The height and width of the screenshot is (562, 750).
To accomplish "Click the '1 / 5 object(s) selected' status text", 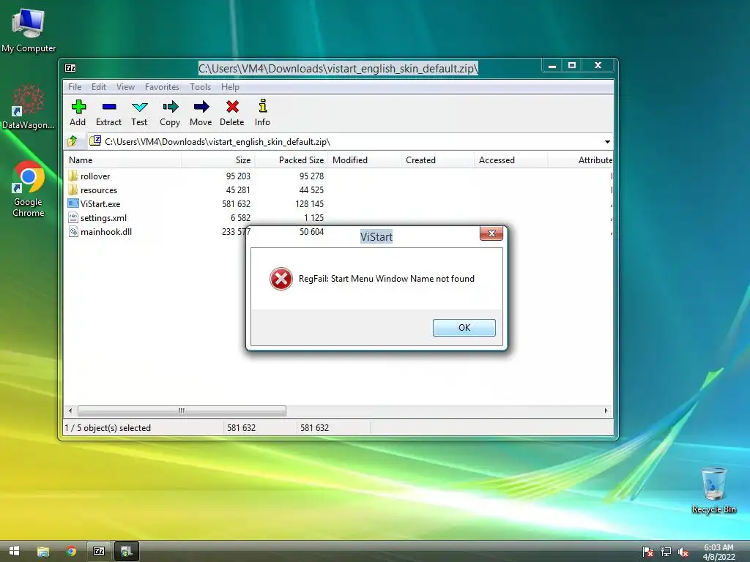I will tap(108, 427).
